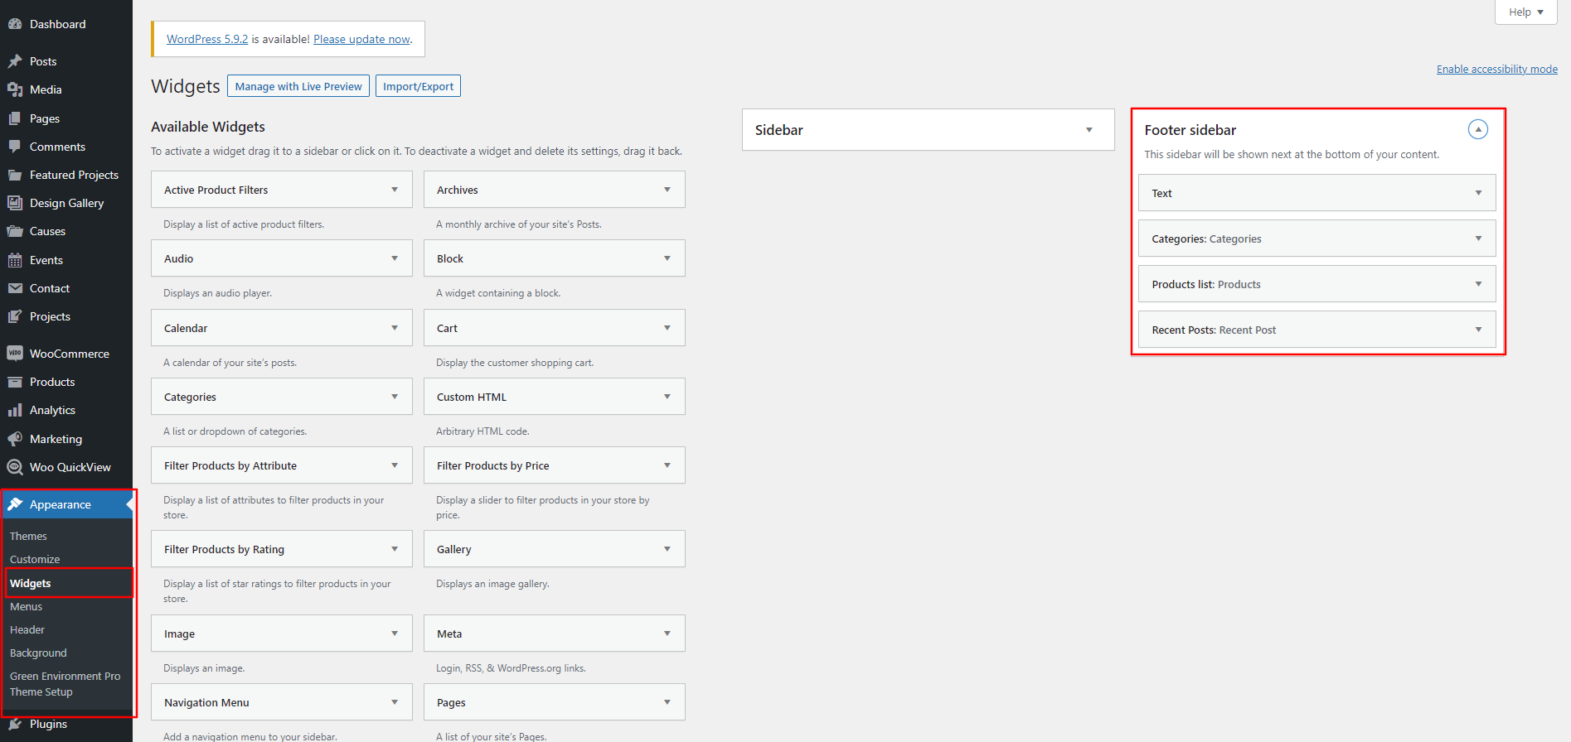Click the Marketing megaphone icon
The width and height of the screenshot is (1571, 742).
coord(15,439)
